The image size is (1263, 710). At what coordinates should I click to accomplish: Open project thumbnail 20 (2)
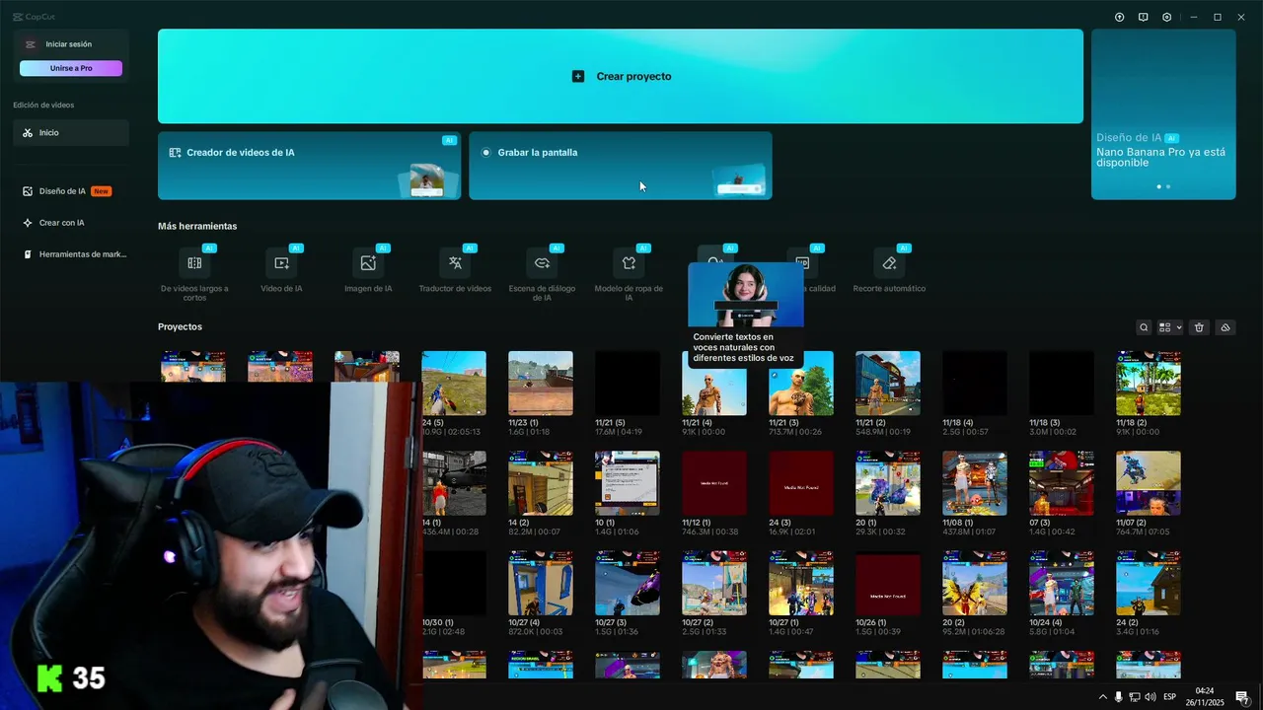(x=975, y=583)
